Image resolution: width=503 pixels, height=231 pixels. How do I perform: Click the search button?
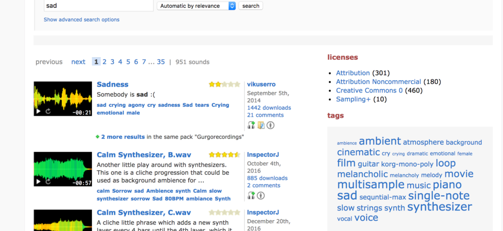[x=251, y=6]
